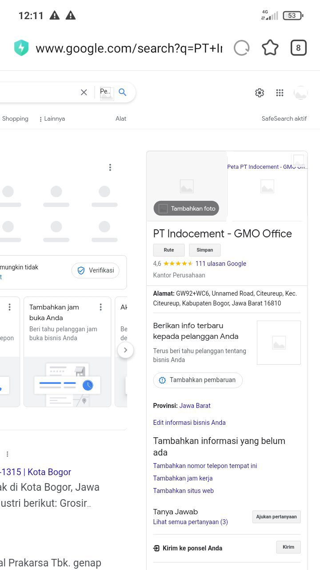Open the 111 ulasan Google link

click(x=220, y=264)
